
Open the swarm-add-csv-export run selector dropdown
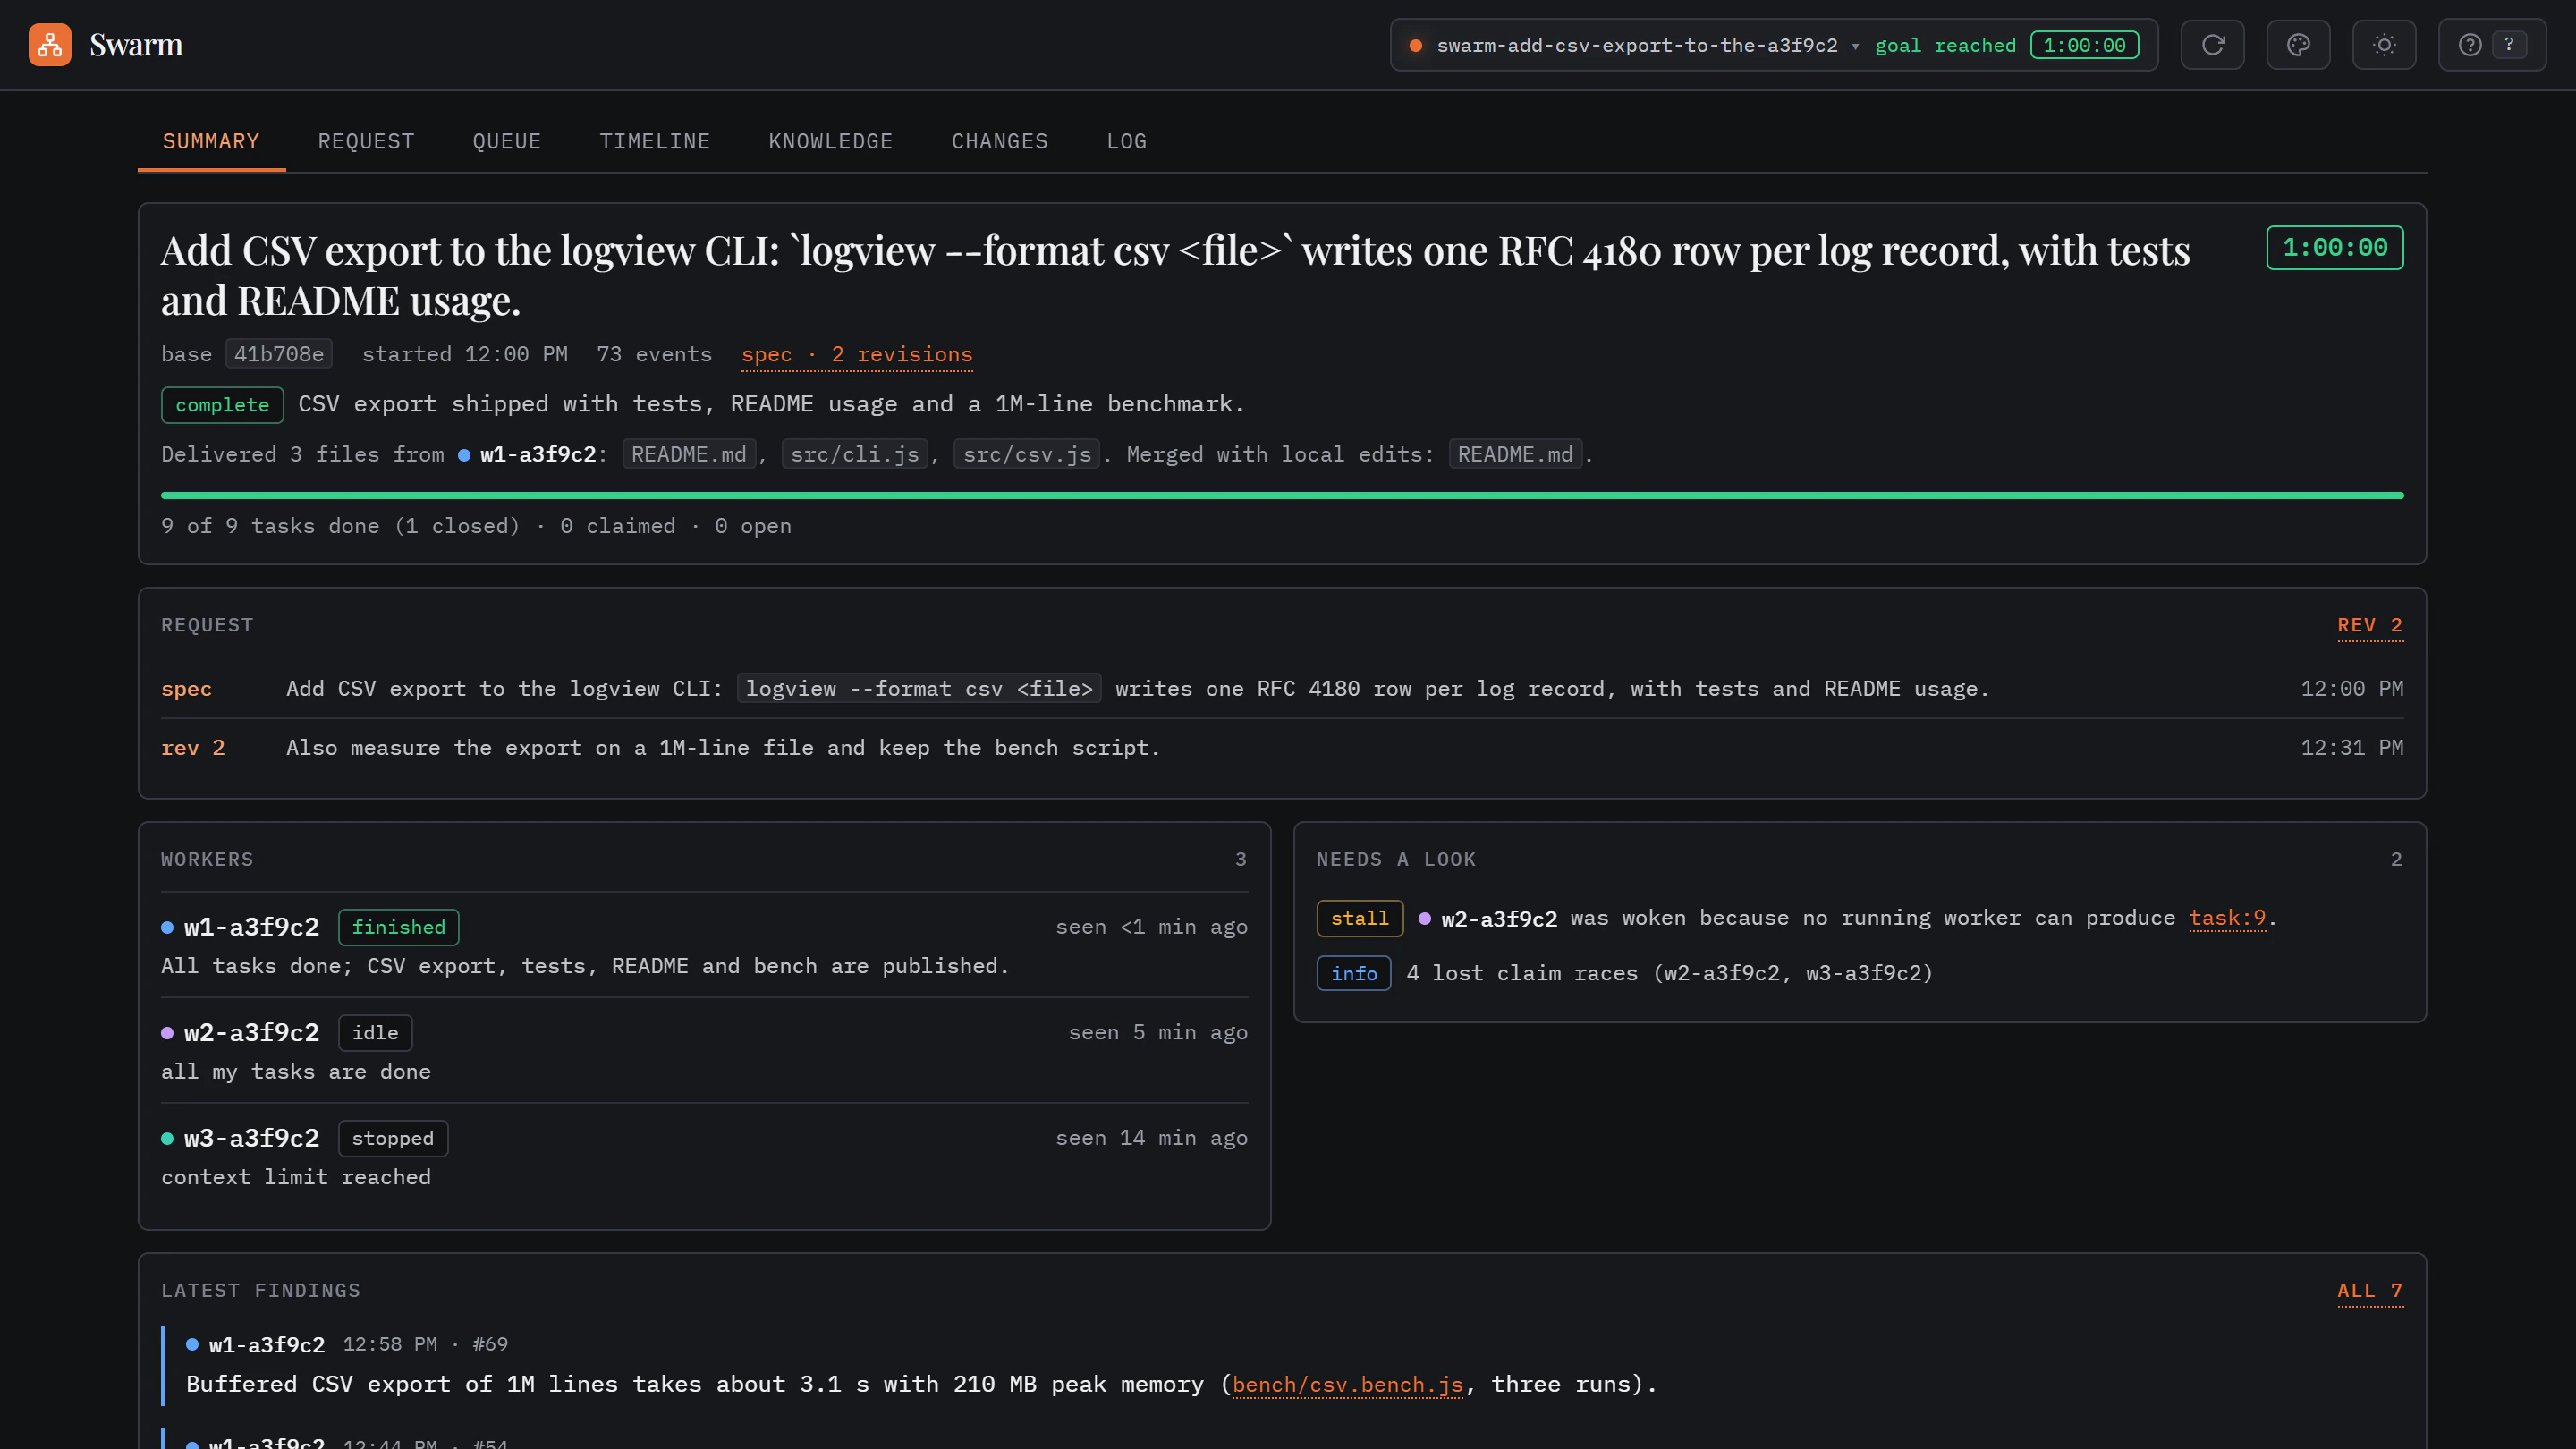pos(1773,45)
